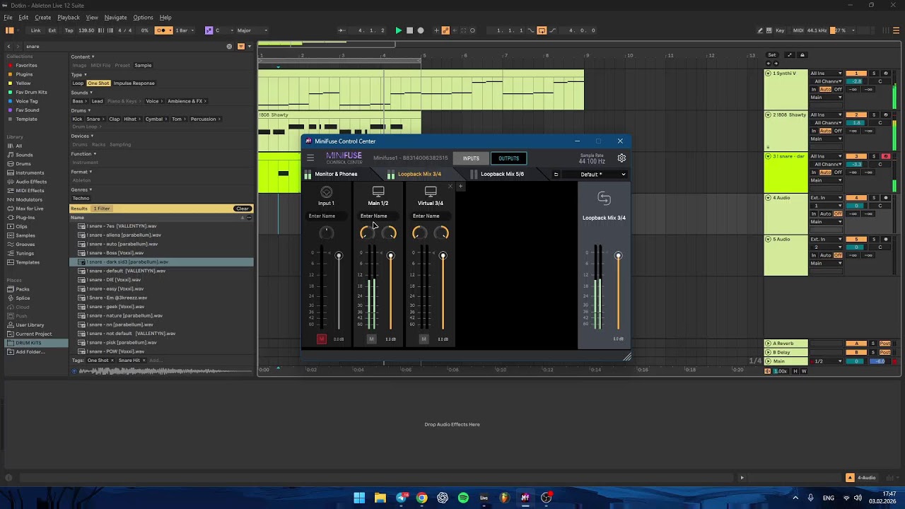Stop Ableton playback
Image resolution: width=905 pixels, height=509 pixels.
click(x=409, y=30)
